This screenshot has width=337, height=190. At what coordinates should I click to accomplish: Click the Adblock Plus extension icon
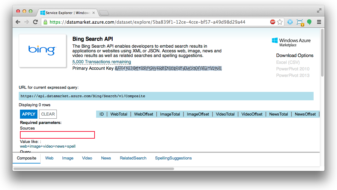point(272,22)
